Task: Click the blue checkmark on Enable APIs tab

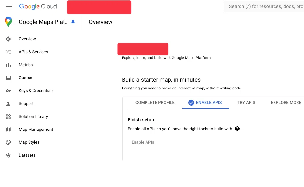Action: 191,103
